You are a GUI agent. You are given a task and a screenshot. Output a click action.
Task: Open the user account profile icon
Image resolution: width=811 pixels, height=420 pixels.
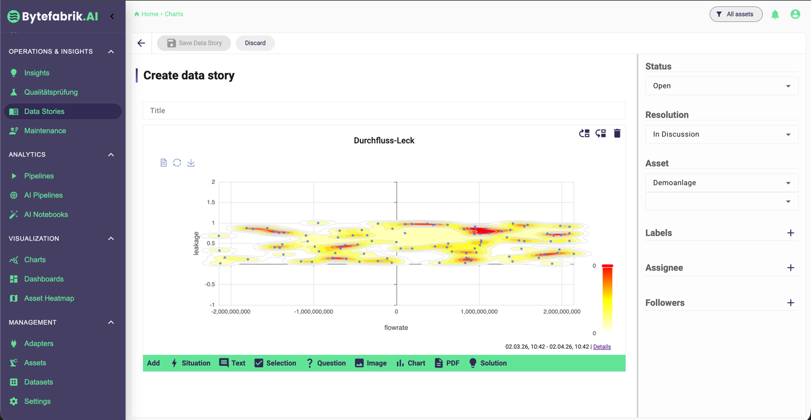pos(795,14)
